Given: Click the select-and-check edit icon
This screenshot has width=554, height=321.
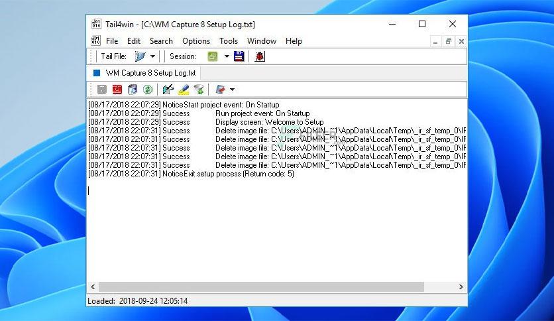Looking at the screenshot, I should point(168,90).
